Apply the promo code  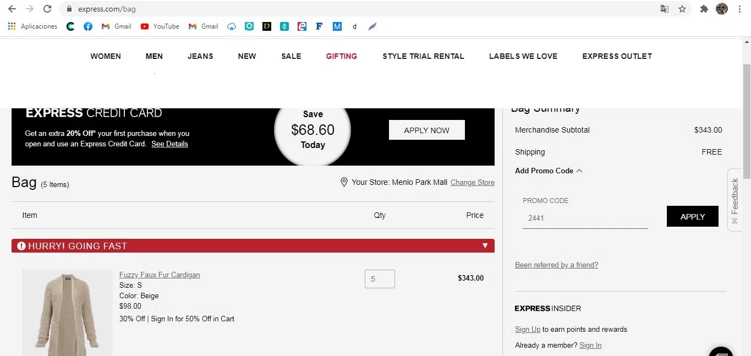pos(693,216)
